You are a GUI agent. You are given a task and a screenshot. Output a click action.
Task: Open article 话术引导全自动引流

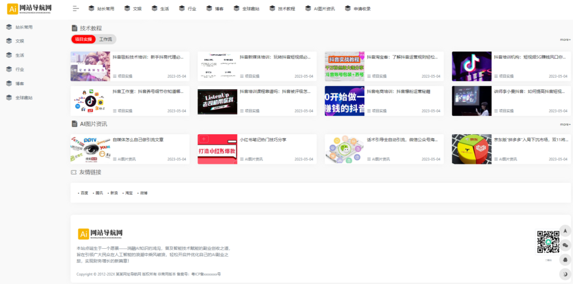(x=402, y=140)
